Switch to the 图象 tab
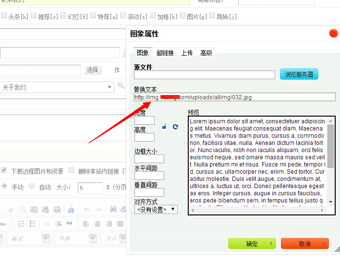Screen dimensions: 340x261 143,53
